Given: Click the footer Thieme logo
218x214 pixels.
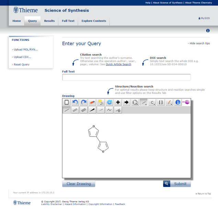Looking at the screenshot, I should click(22, 203).
